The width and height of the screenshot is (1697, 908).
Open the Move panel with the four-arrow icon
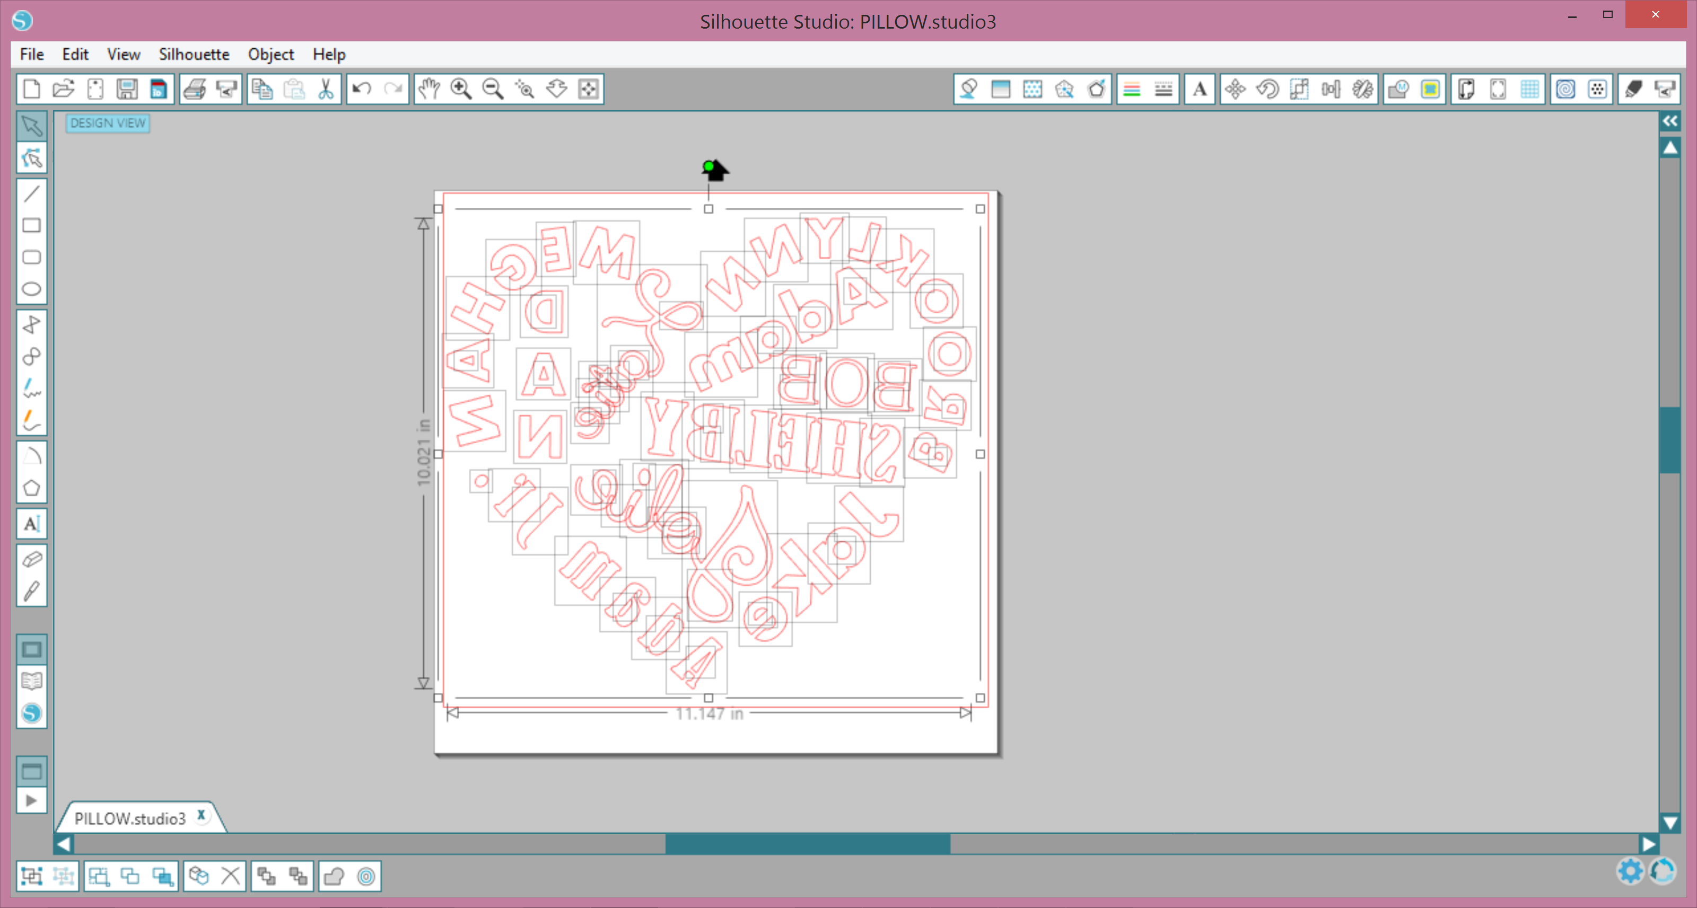coord(1235,89)
